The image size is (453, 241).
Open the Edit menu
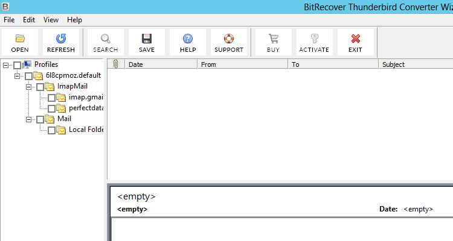coord(29,20)
